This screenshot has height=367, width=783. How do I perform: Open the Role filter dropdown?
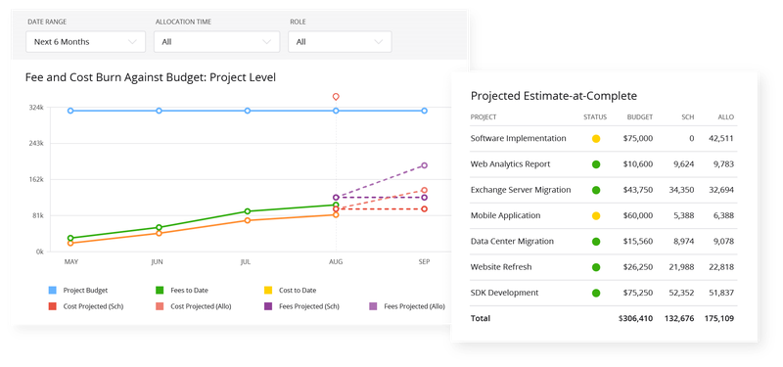(340, 42)
